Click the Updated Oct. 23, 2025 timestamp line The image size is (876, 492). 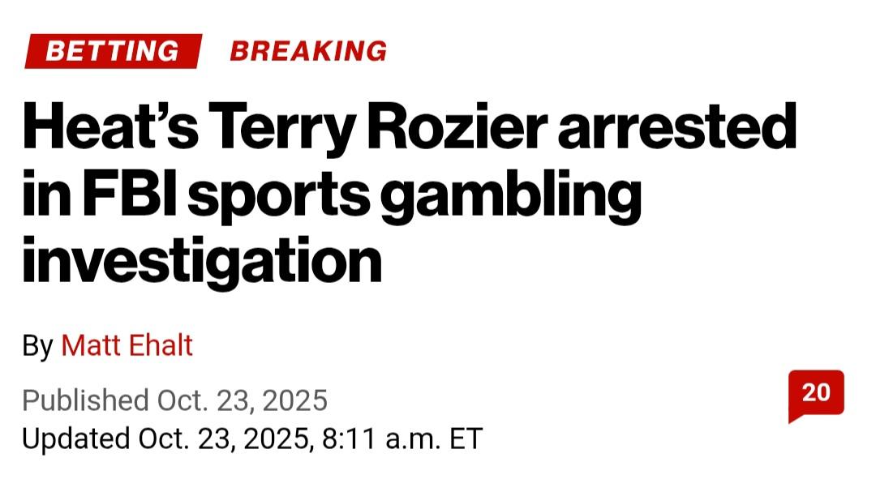(x=251, y=439)
